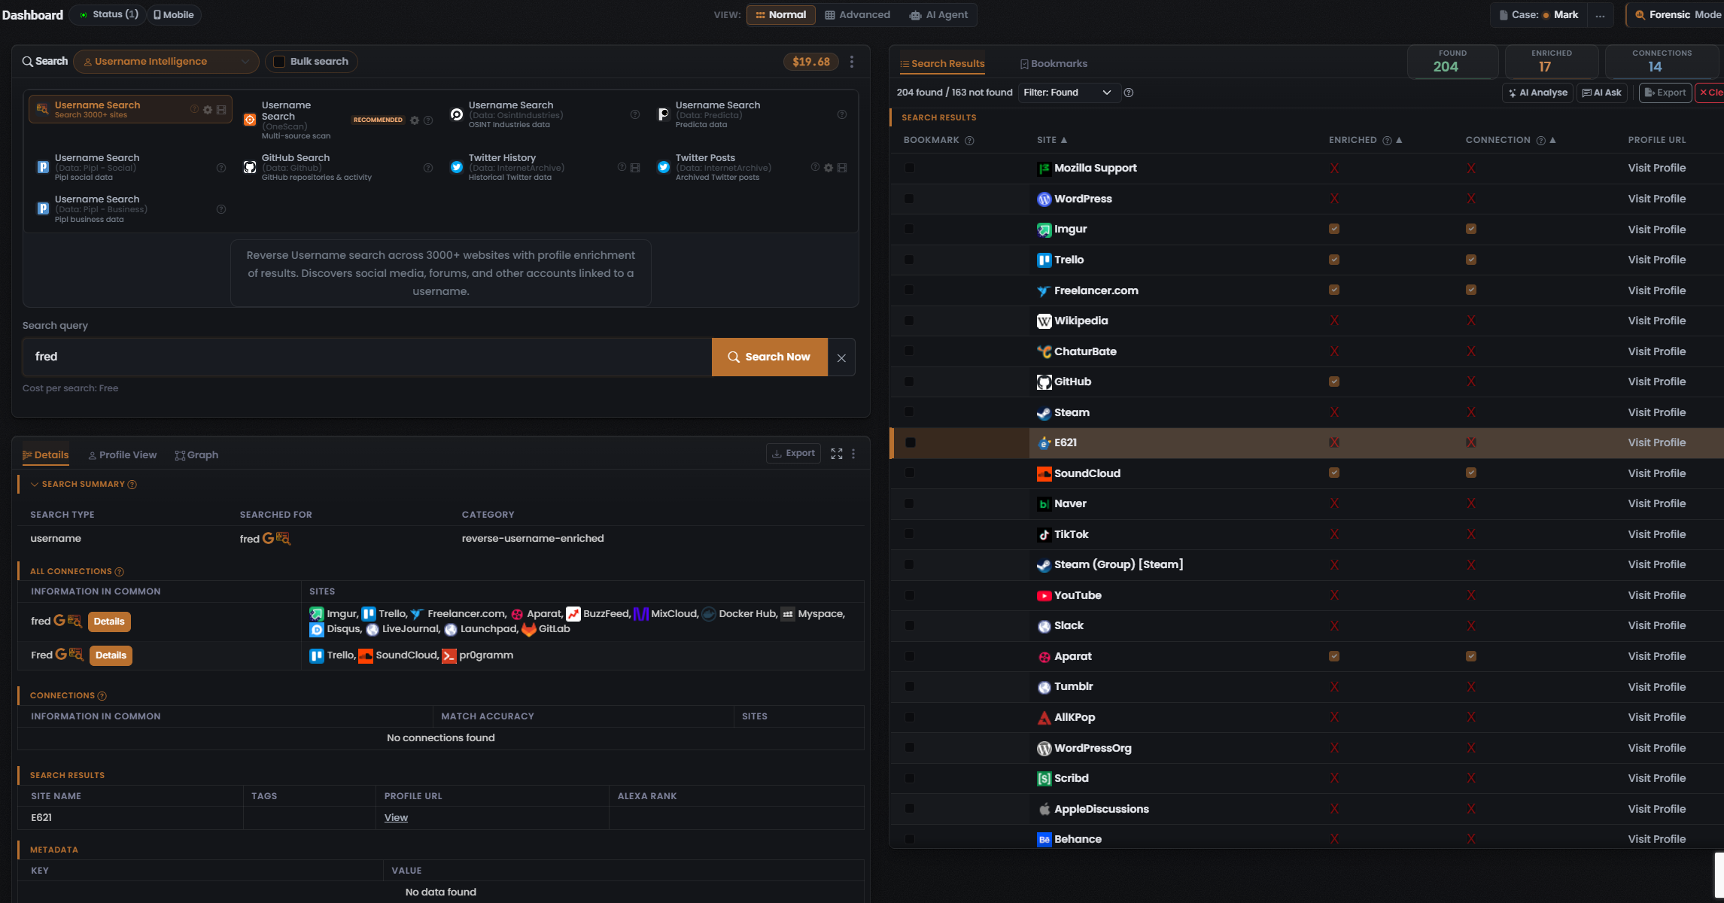Click help icon by Bookmark column header

pyautogui.click(x=969, y=141)
